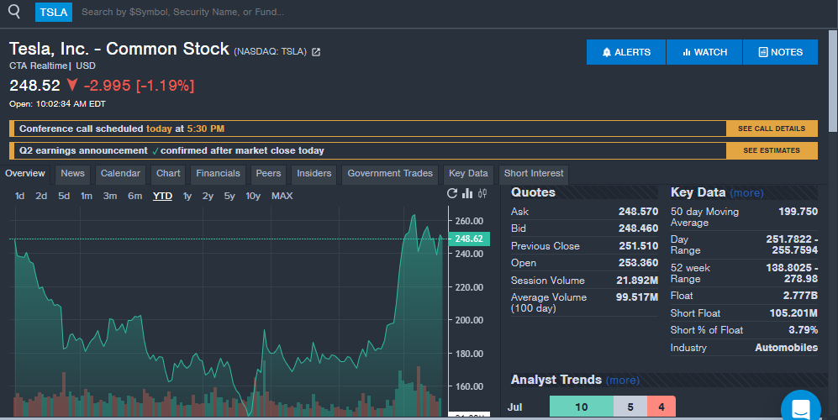Viewport: 838px width, 420px height.
Task: Click the magnifying glass search icon
Action: (14, 12)
